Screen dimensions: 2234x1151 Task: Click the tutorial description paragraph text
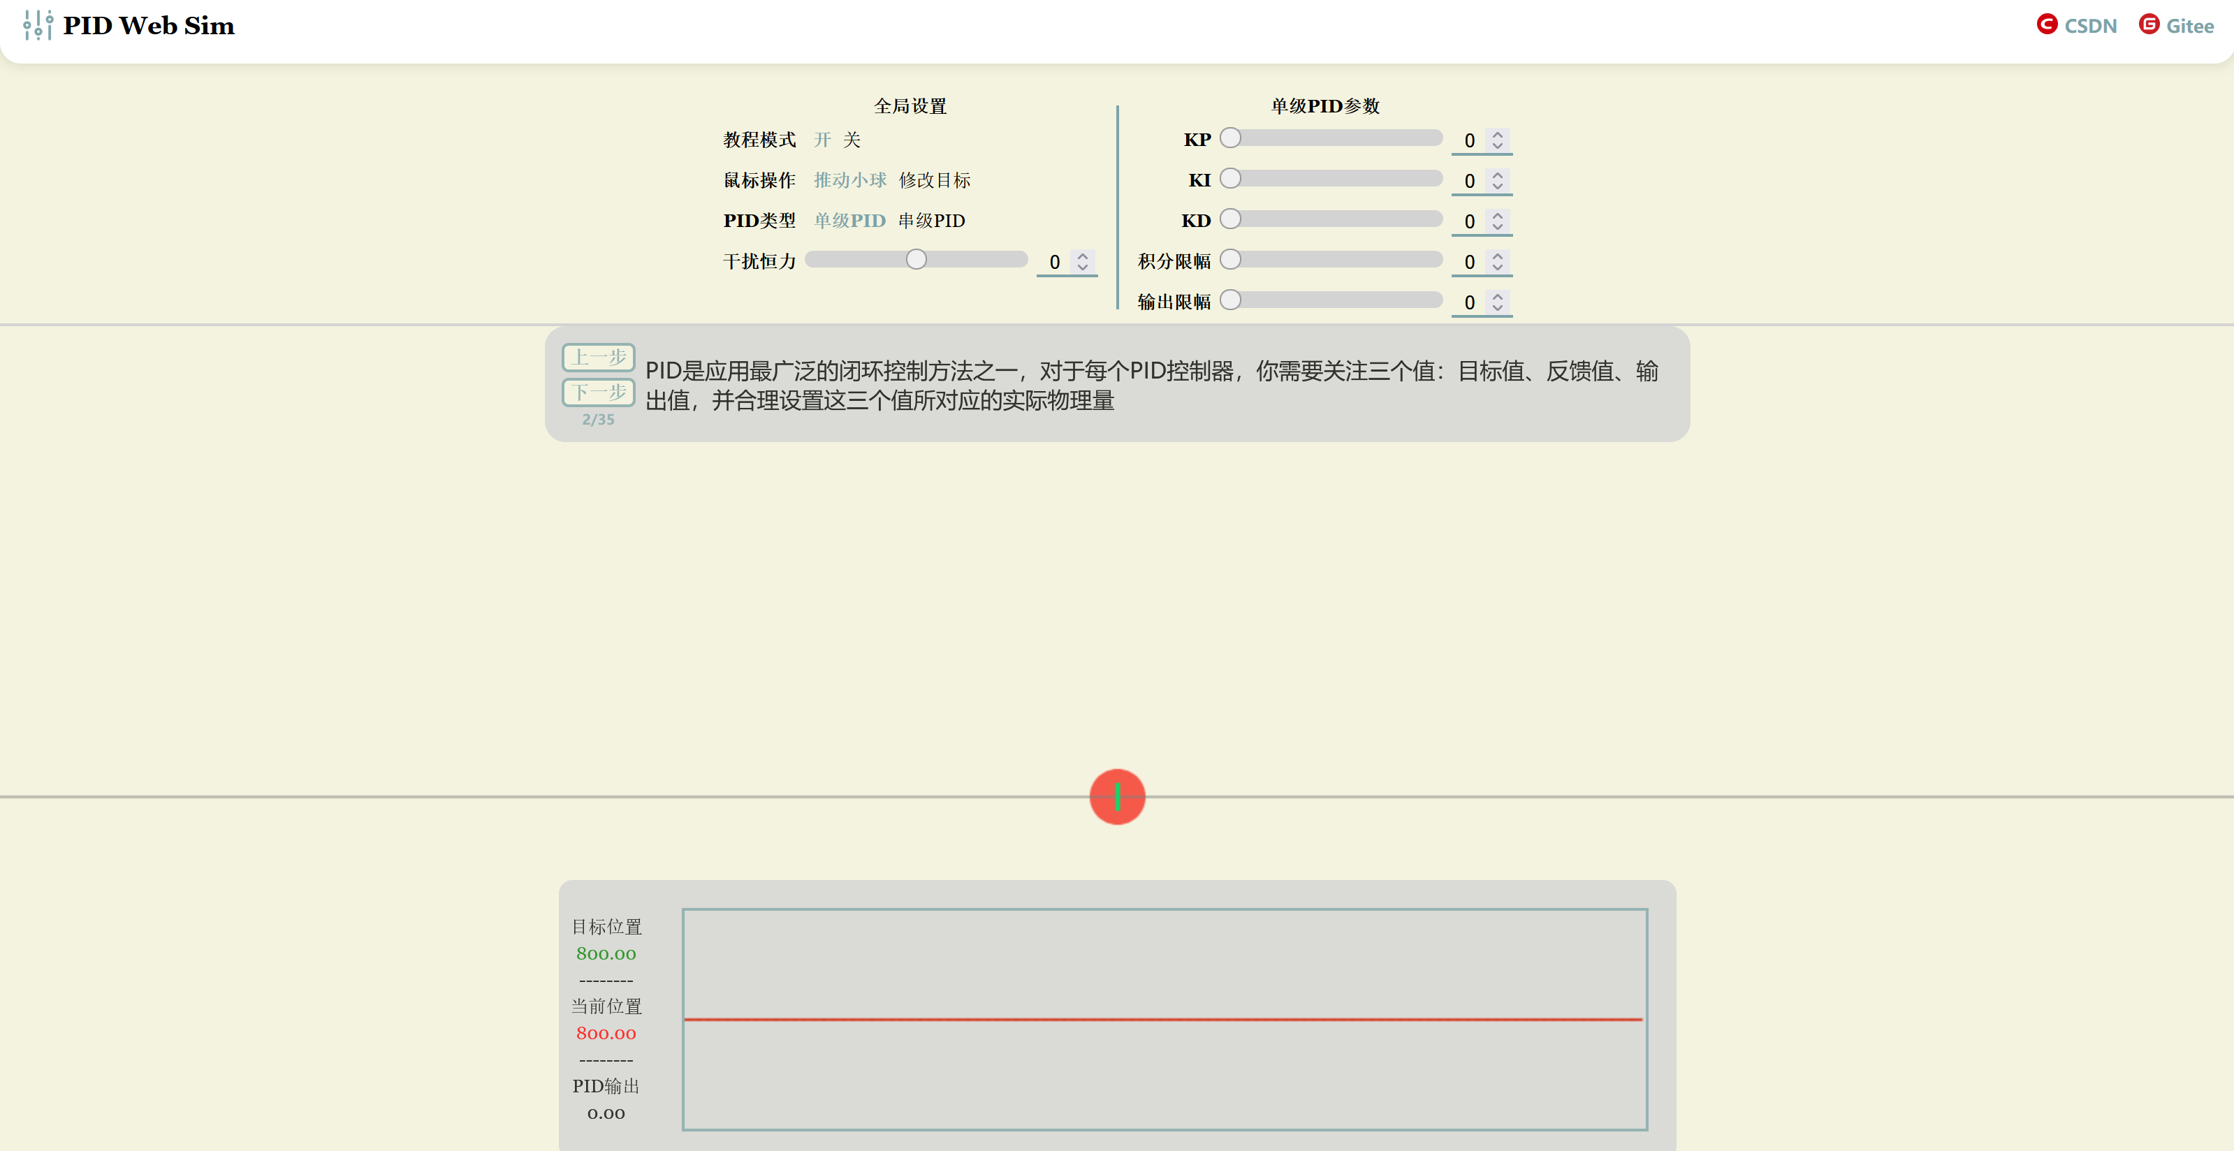pos(1152,385)
